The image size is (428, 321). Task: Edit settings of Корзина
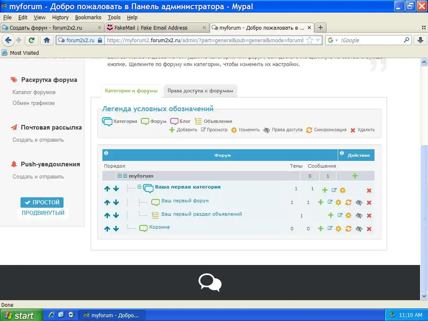click(339, 229)
